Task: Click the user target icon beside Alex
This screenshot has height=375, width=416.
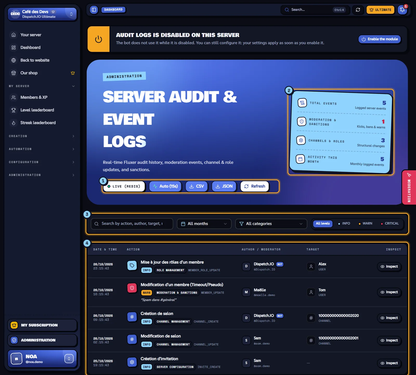Action: coord(311,266)
